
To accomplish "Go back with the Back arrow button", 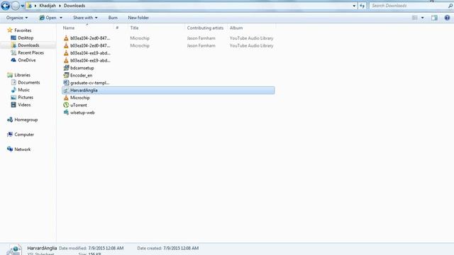I will pyautogui.click(x=5, y=6).
